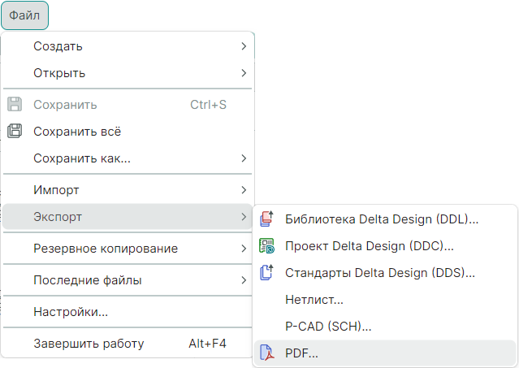
Task: Expand the Открыть submenu arrow
Action: [244, 73]
